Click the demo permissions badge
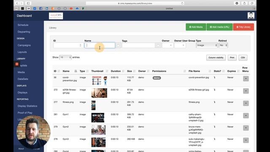The height and width of the screenshot is (152, 270). pyautogui.click(x=157, y=78)
